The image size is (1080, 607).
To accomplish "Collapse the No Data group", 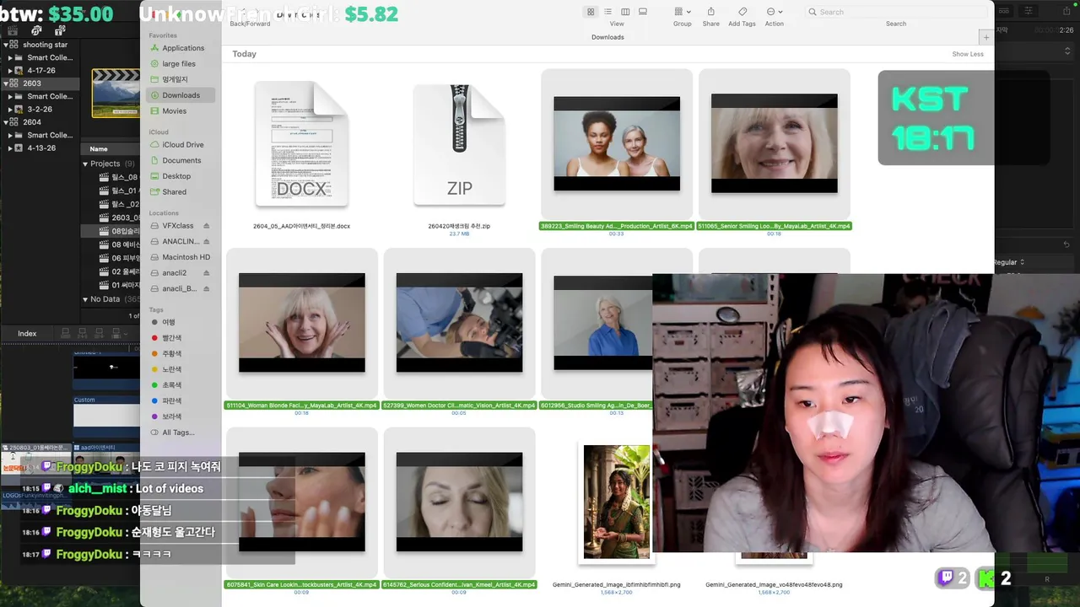I will (x=85, y=299).
